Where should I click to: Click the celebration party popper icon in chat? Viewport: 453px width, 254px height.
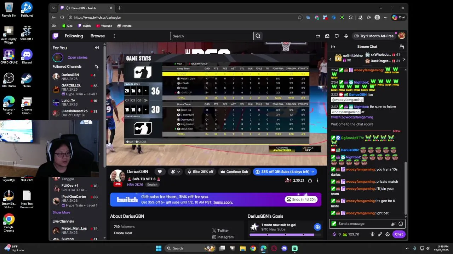pyautogui.click(x=393, y=224)
